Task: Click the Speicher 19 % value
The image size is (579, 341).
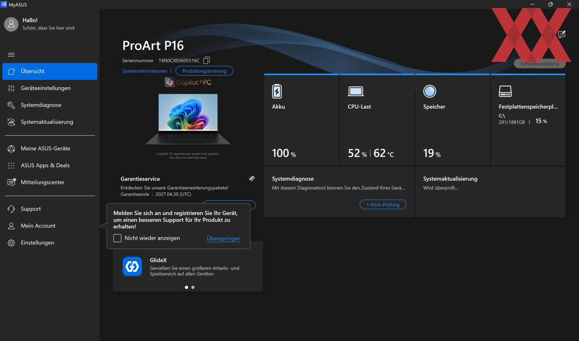Action: (x=432, y=153)
